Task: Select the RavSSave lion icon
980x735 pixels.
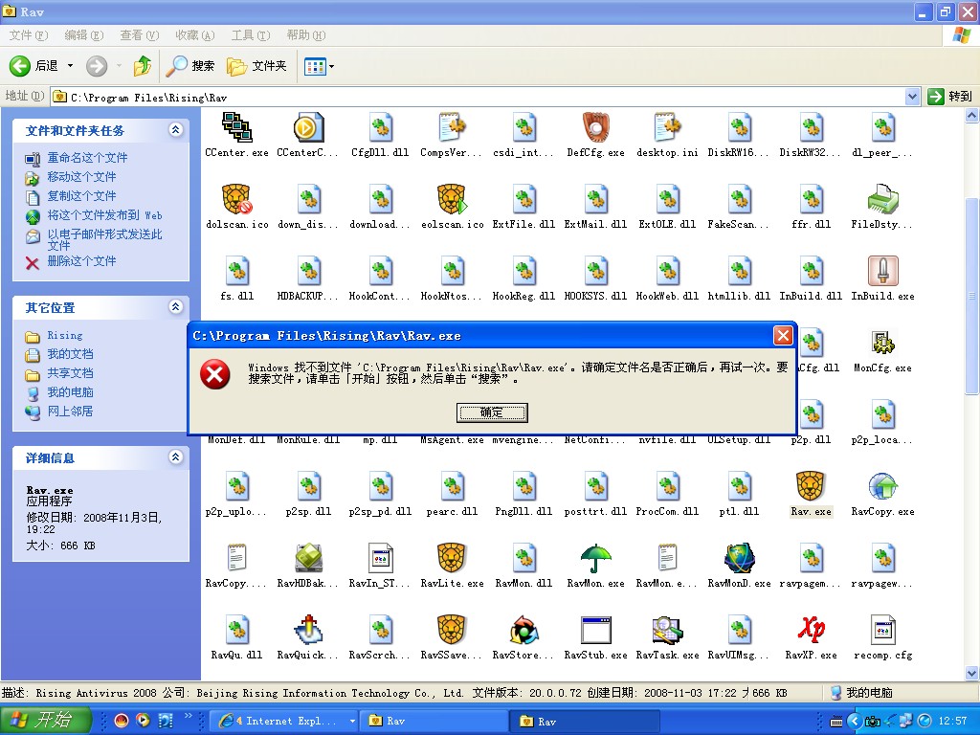Action: 452,630
